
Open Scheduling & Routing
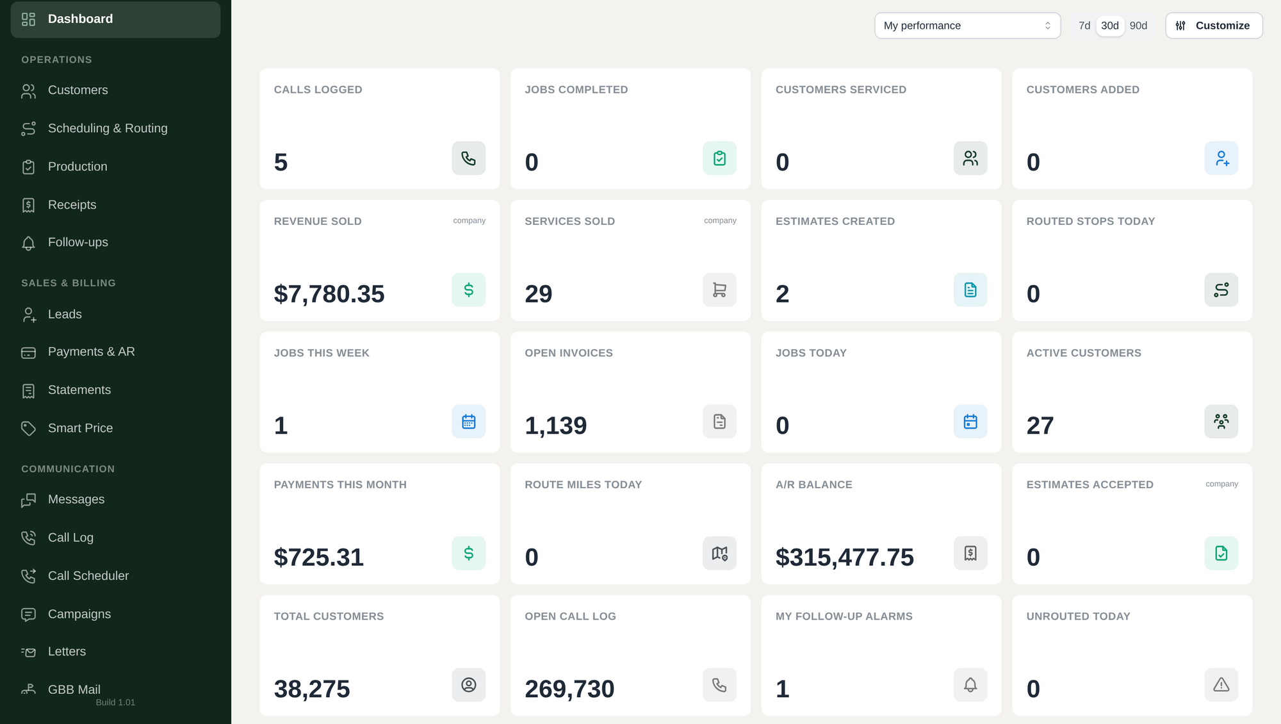coord(115,129)
